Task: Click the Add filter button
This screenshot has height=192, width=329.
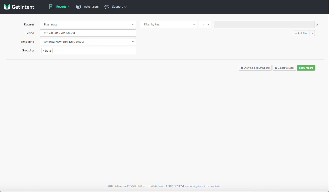Action: [x=301, y=33]
